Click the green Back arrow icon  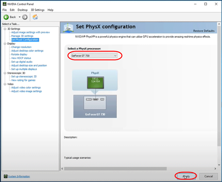[6, 17]
